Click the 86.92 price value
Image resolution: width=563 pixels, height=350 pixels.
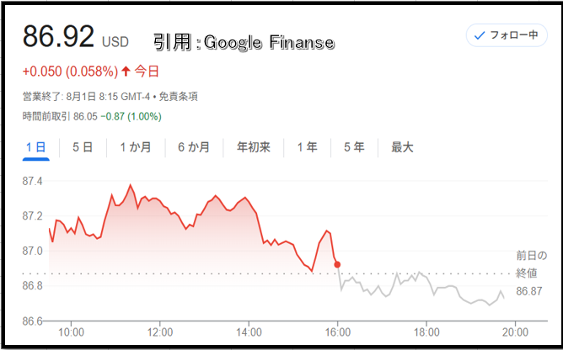point(58,36)
